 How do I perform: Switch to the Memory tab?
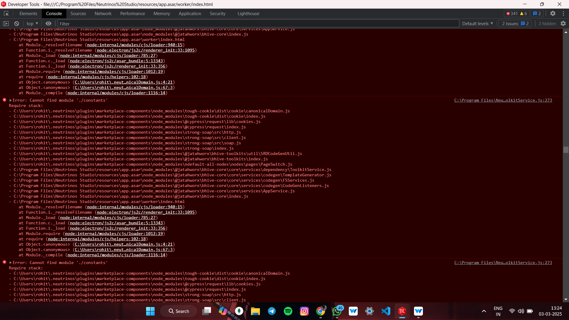coord(162,14)
